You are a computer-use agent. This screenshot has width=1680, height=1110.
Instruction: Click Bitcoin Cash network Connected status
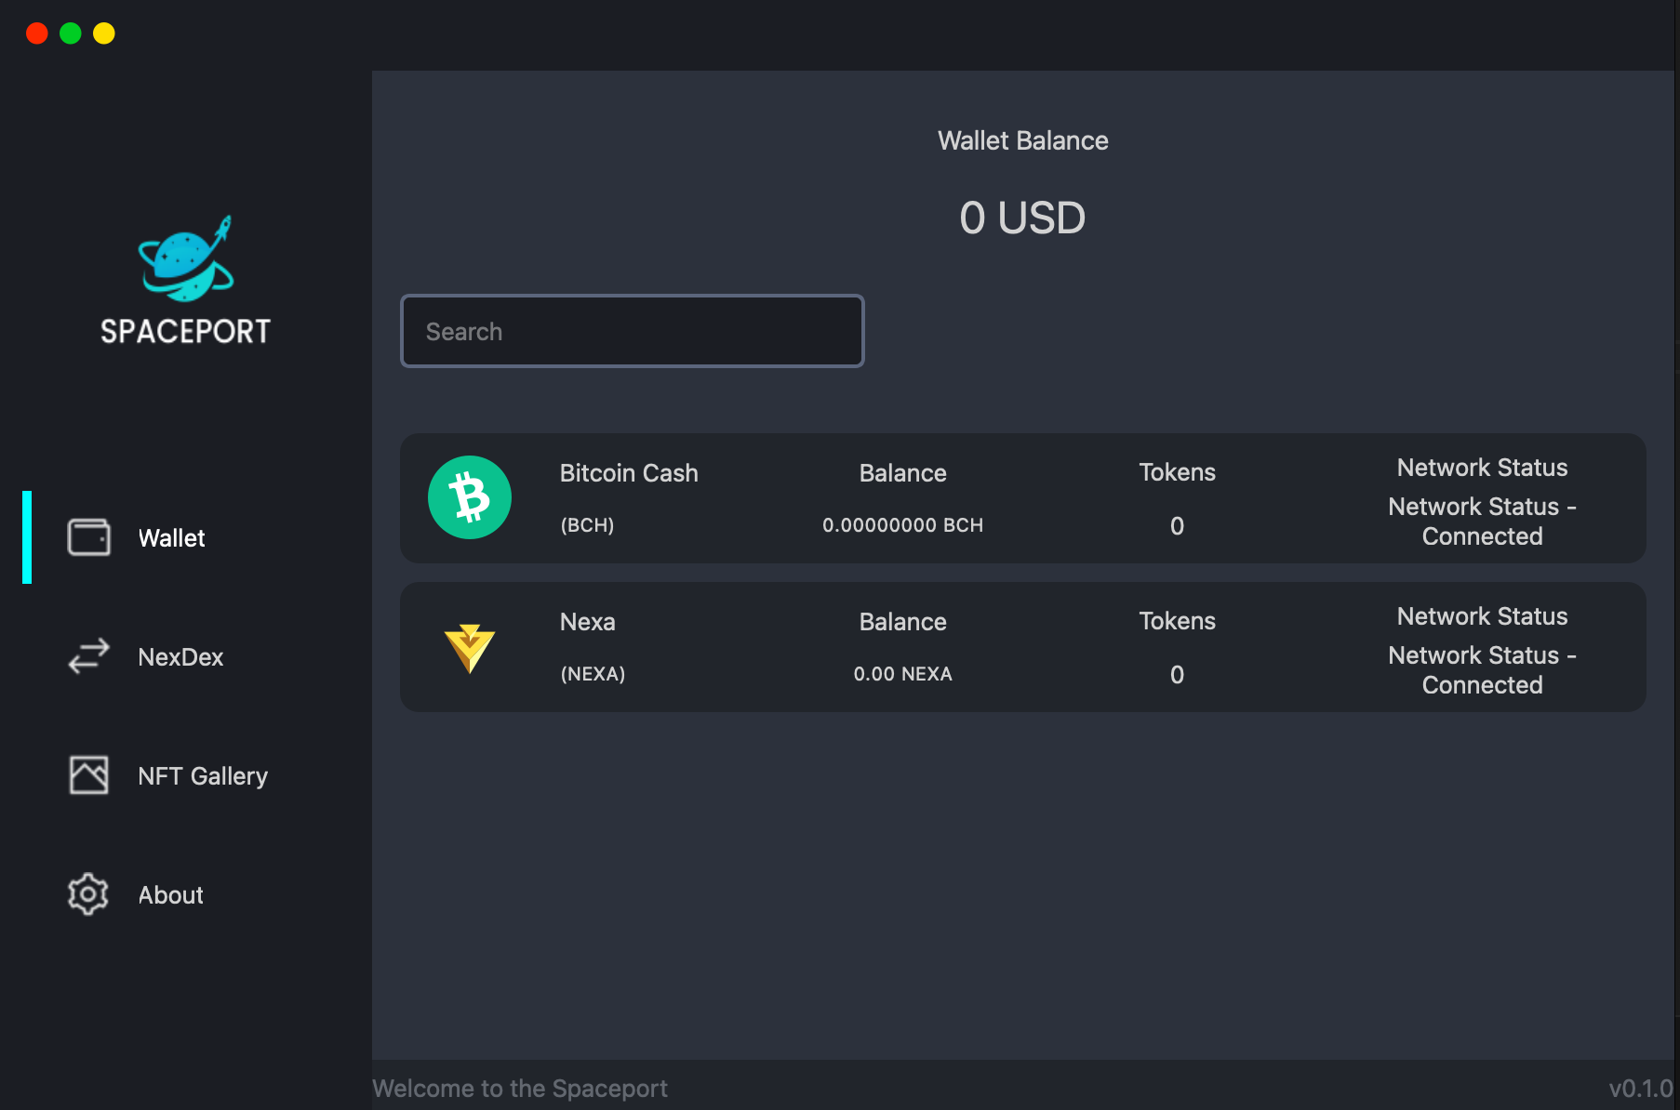click(x=1483, y=522)
